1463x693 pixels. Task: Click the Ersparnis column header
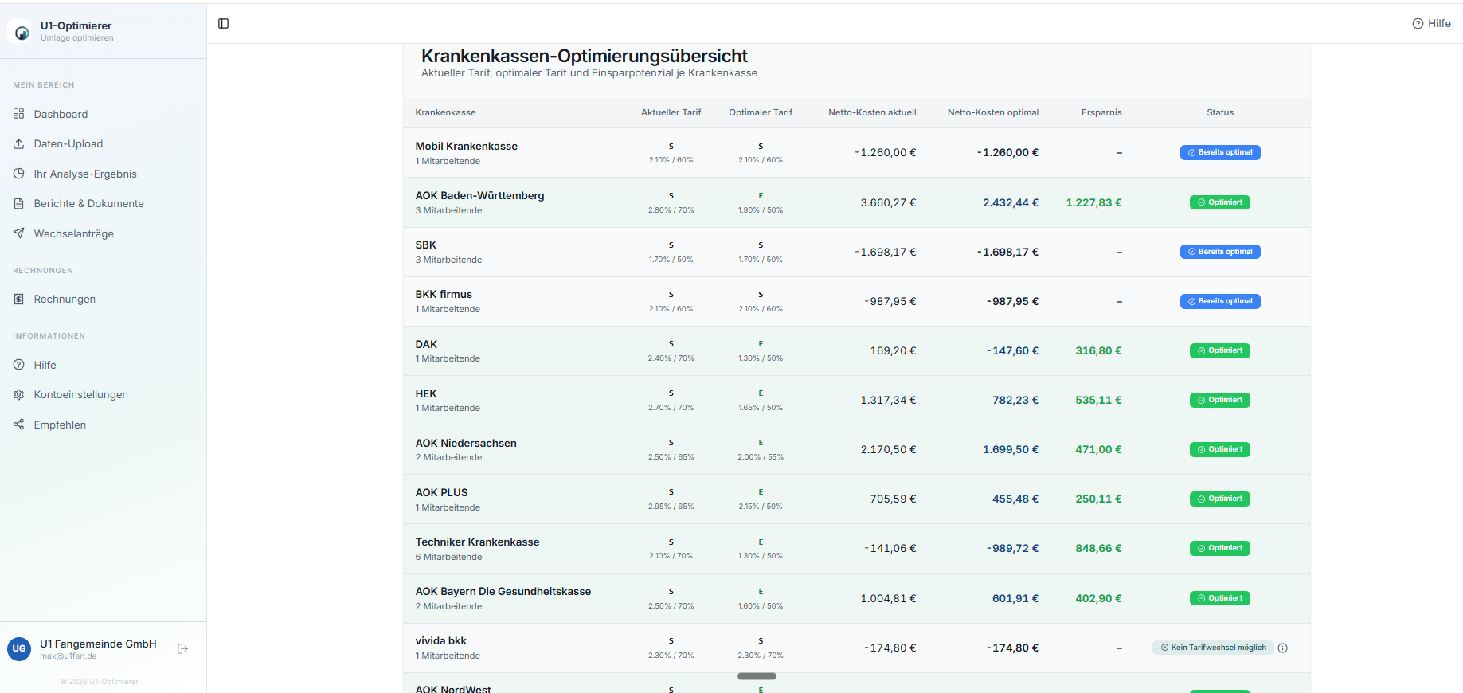click(1101, 112)
